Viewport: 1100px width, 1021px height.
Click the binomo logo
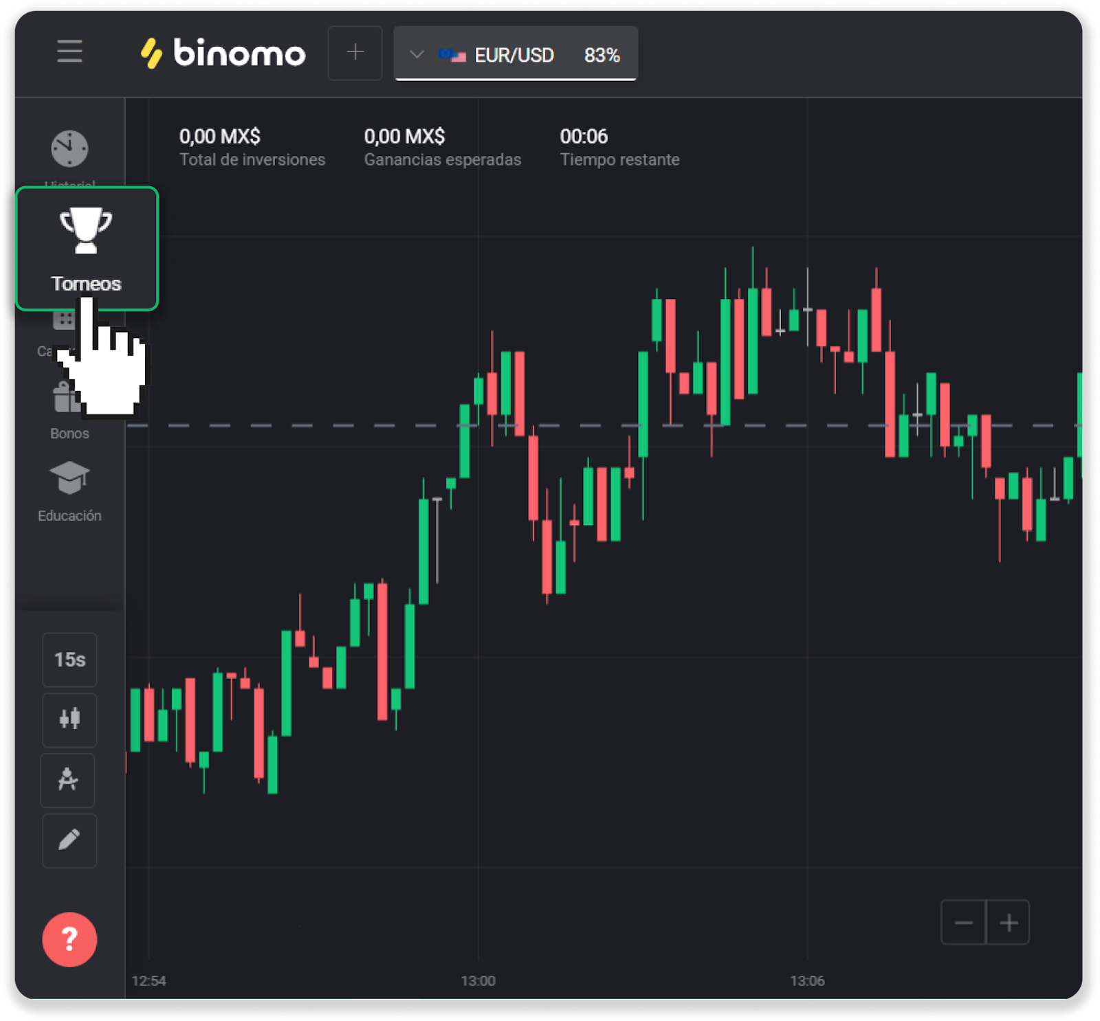[223, 53]
